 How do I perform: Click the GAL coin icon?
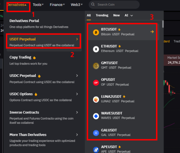tap(96, 133)
